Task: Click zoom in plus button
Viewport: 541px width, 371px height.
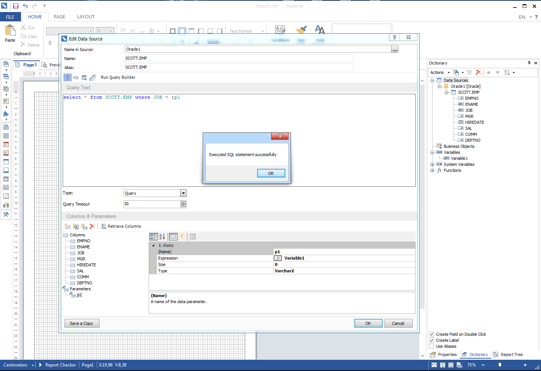Action: [x=525, y=365]
